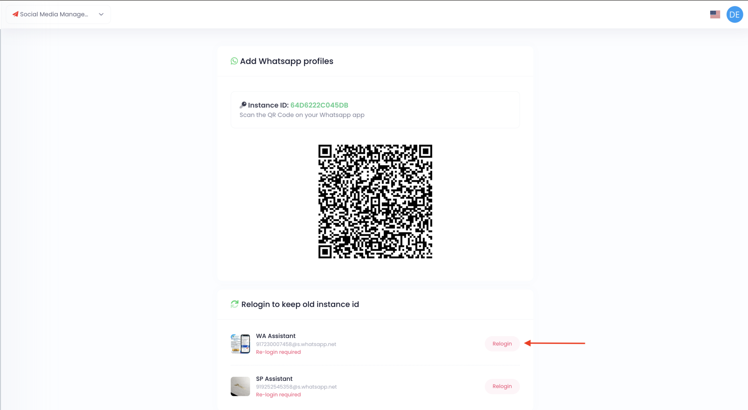Change language via the US flag icon
Image resolution: width=748 pixels, height=410 pixels.
715,14
